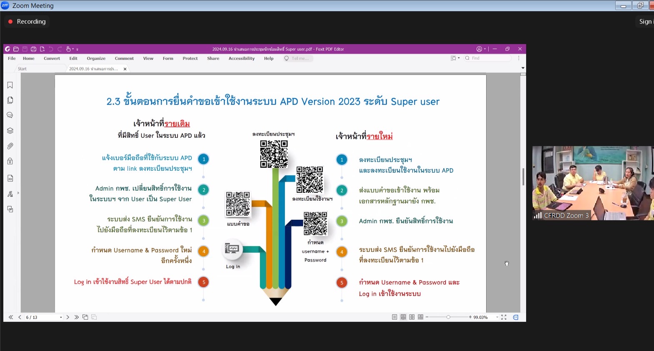Open the File menu
This screenshot has width=654, height=351.
(x=12, y=59)
